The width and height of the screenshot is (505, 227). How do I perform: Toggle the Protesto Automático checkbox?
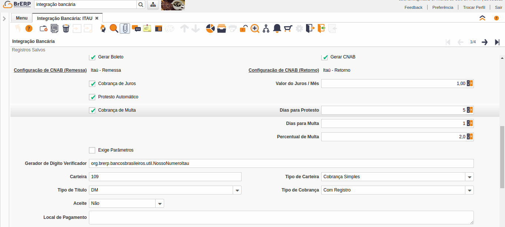click(92, 97)
